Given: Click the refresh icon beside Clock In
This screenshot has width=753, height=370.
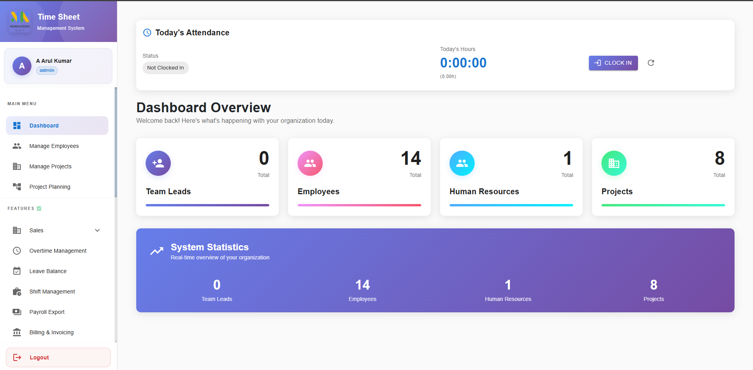Looking at the screenshot, I should pos(651,63).
